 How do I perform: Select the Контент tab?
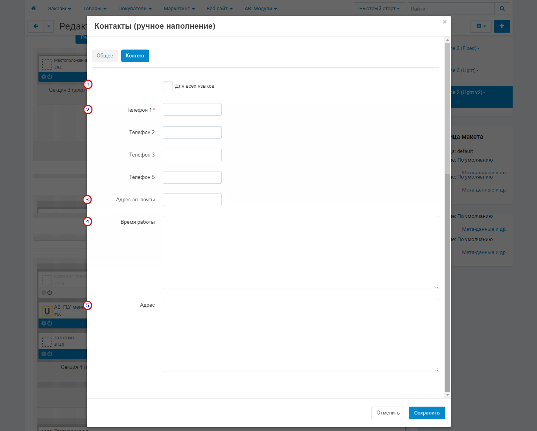point(135,56)
